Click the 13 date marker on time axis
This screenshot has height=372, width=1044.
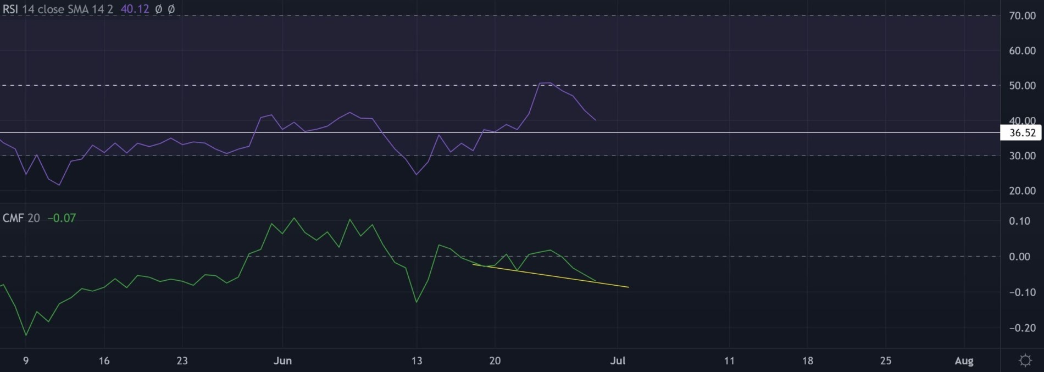click(417, 361)
